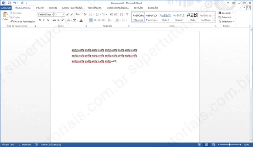253x147 pixels.
Task: Align text right
Action: point(99,20)
